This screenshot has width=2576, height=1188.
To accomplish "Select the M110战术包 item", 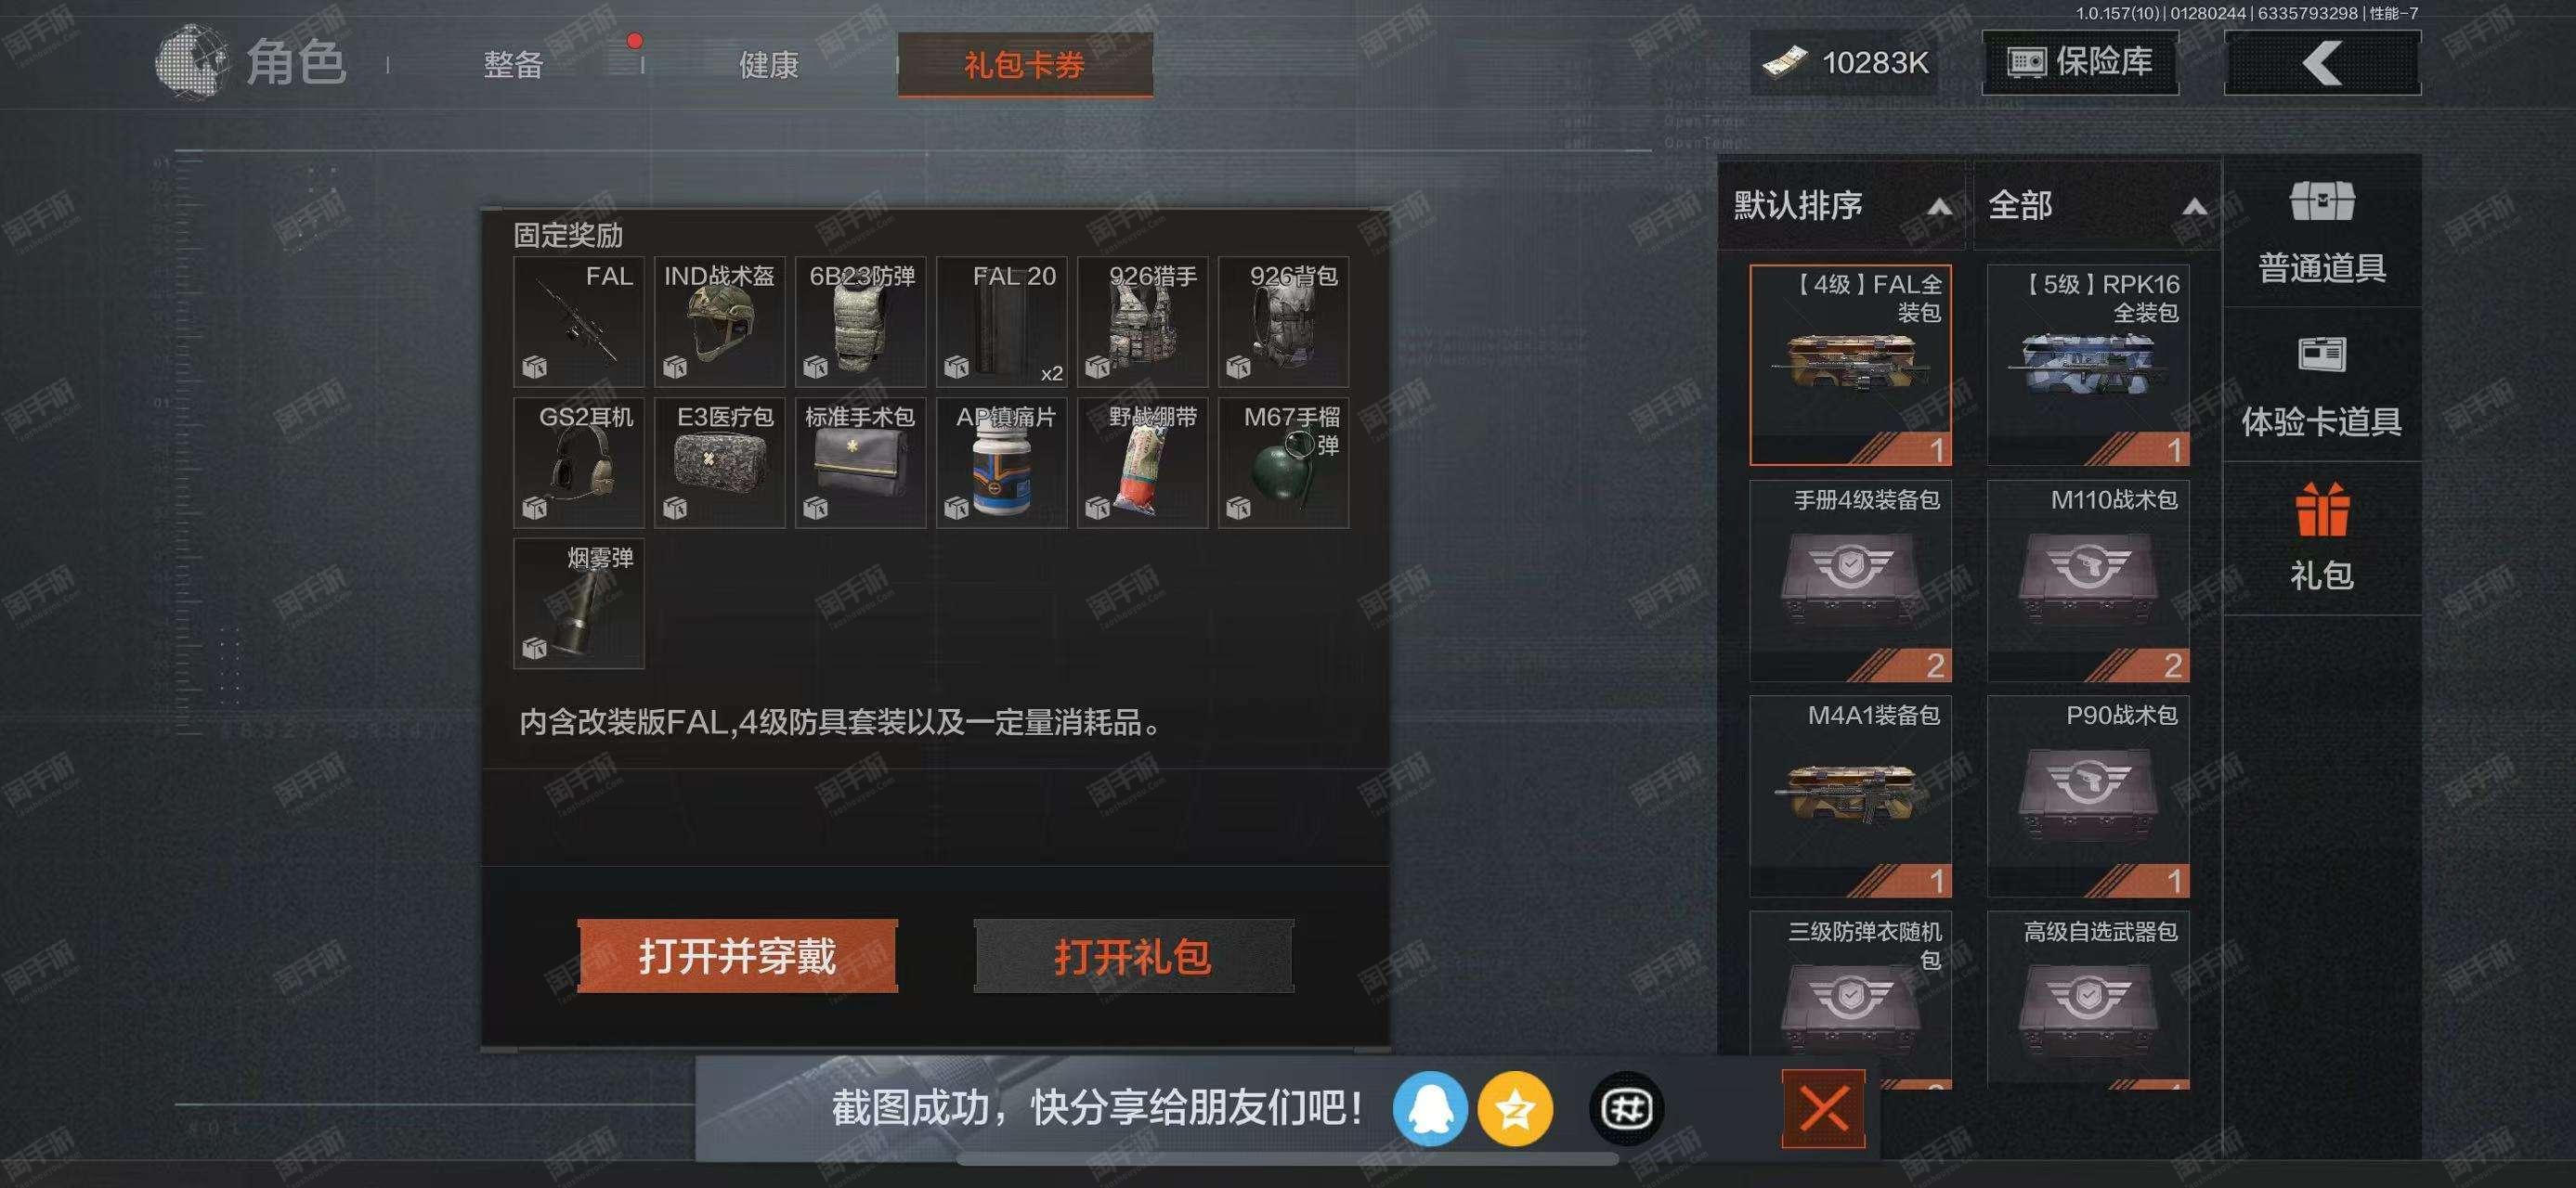I will (x=2087, y=580).
